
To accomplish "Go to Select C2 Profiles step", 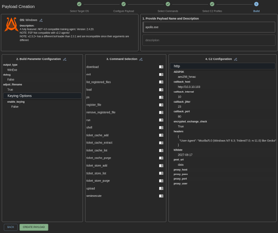I will click(x=212, y=4).
